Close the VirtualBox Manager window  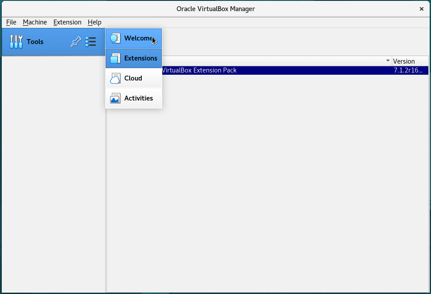click(x=421, y=9)
